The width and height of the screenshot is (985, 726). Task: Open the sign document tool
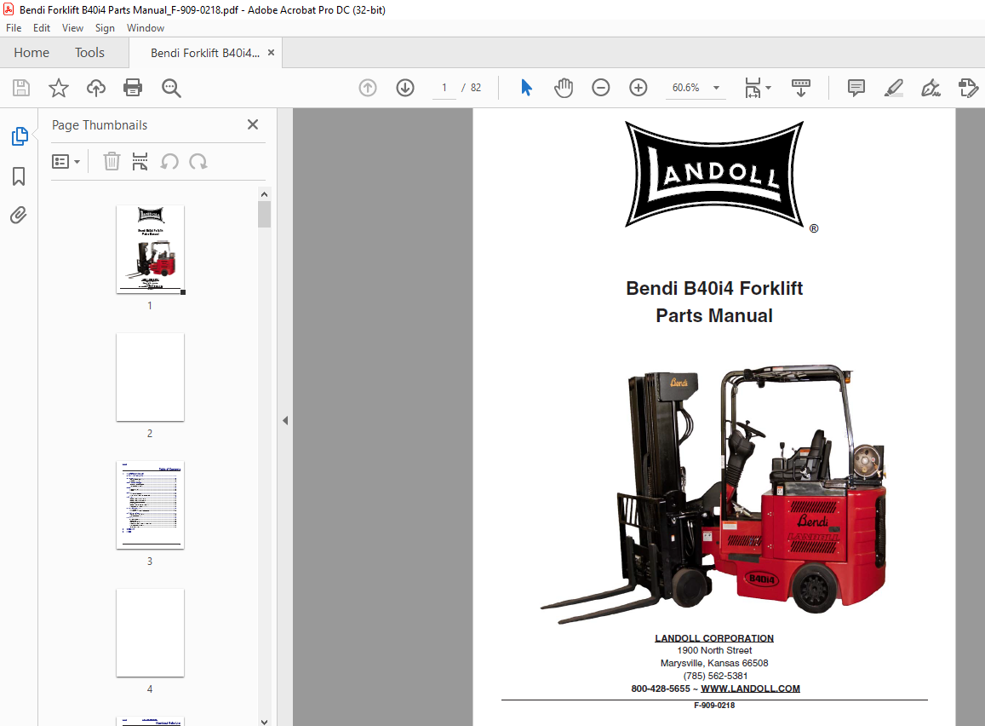[x=931, y=88]
